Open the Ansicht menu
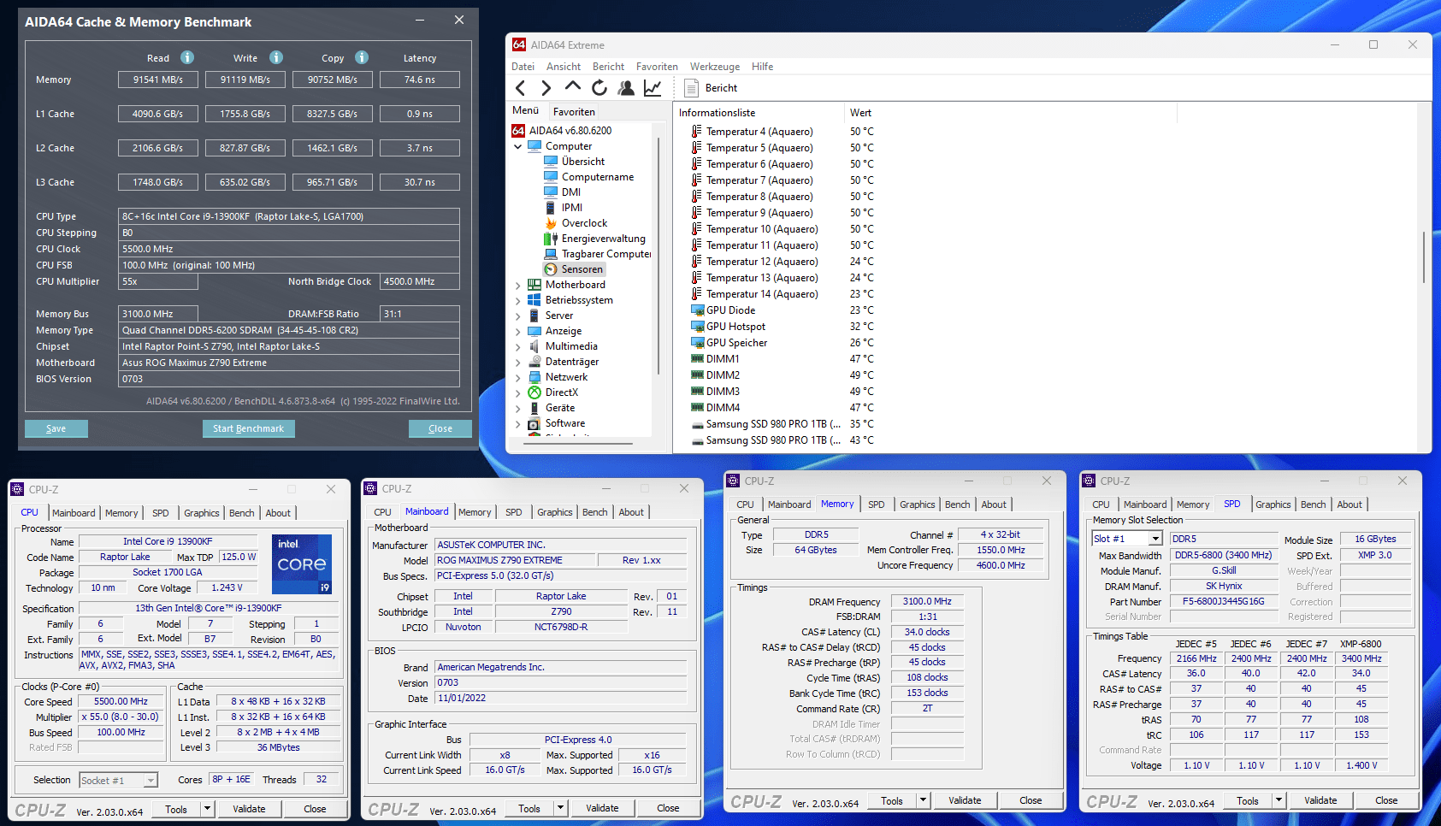The height and width of the screenshot is (826, 1441). [x=564, y=67]
